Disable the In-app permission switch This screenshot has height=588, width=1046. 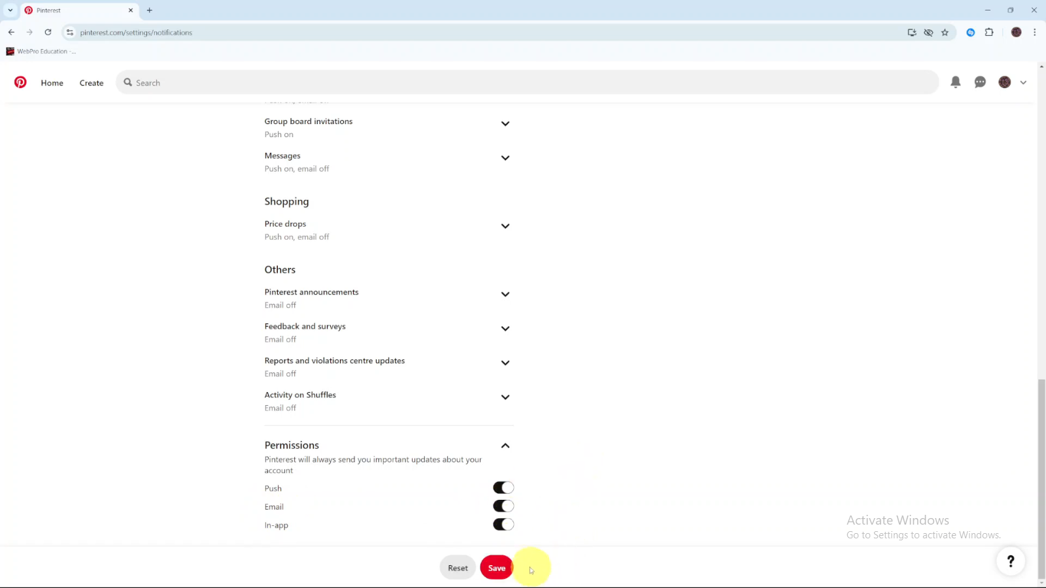(x=503, y=524)
